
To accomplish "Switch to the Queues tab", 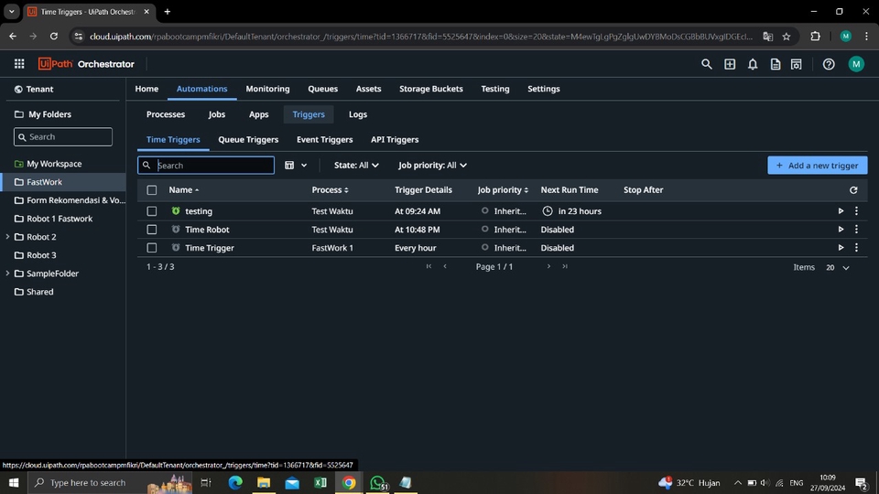I will (x=322, y=89).
